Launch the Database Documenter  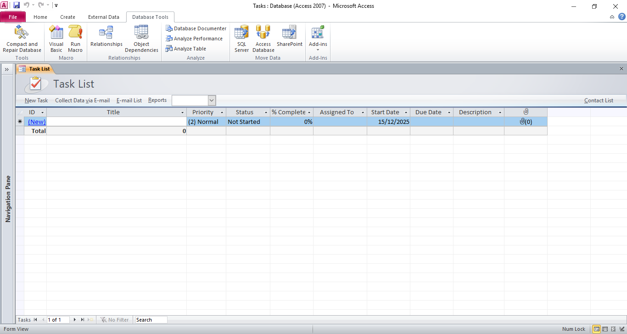(x=196, y=28)
